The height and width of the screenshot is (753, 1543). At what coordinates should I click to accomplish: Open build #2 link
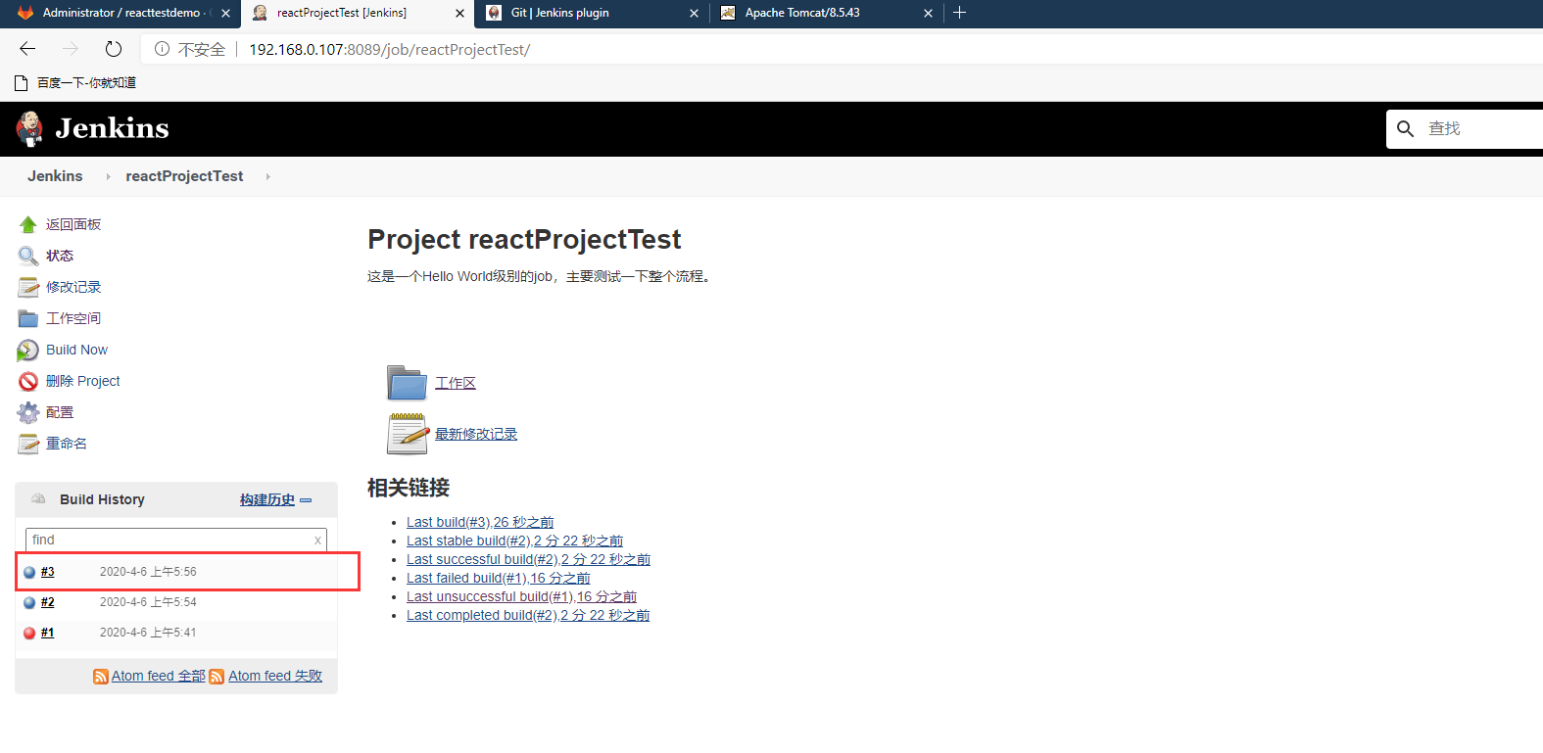pyautogui.click(x=47, y=602)
